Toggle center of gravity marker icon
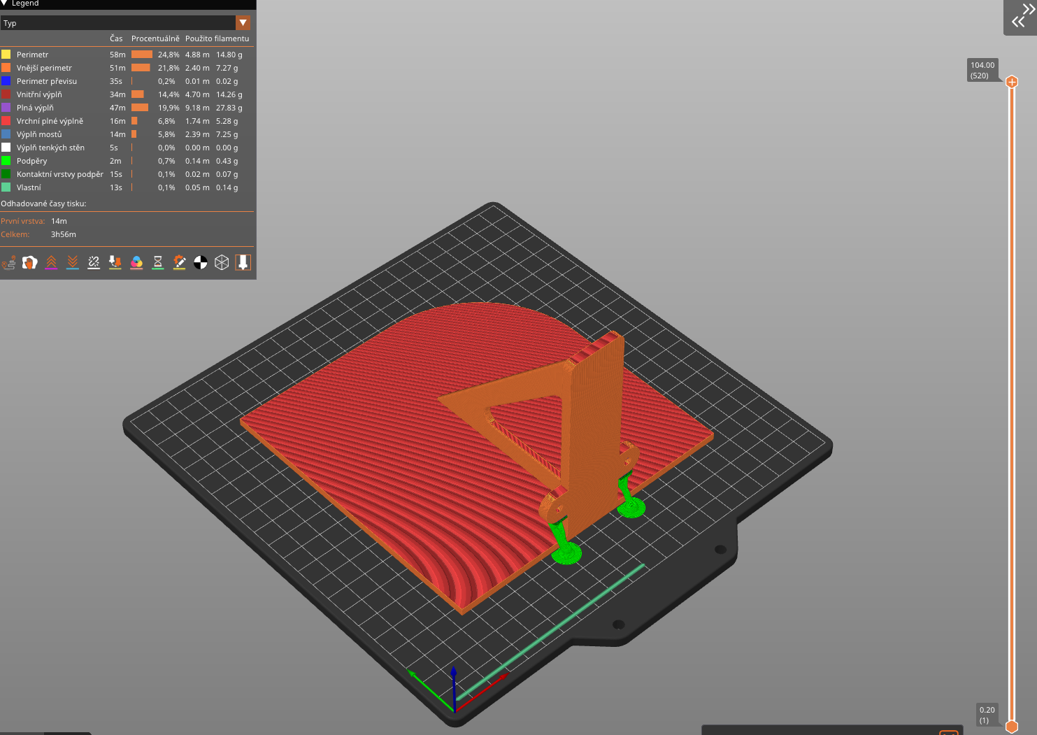 click(x=201, y=262)
